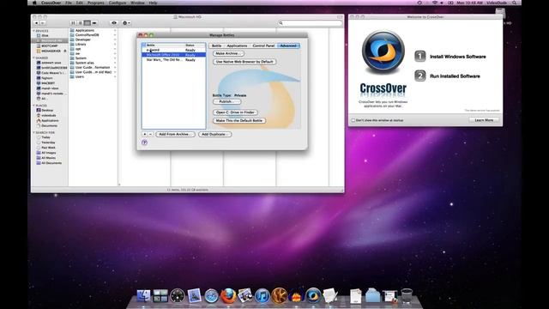This screenshot has height=309, width=549.
Task: Collapse the DEVICES section in sidebar
Action: coord(34,31)
